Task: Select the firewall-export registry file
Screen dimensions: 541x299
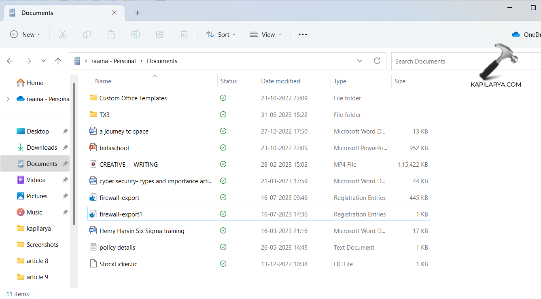Action: (119, 198)
